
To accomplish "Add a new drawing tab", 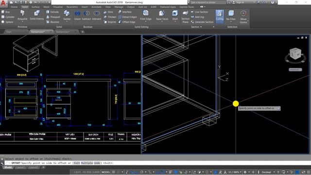I will coord(83,32).
